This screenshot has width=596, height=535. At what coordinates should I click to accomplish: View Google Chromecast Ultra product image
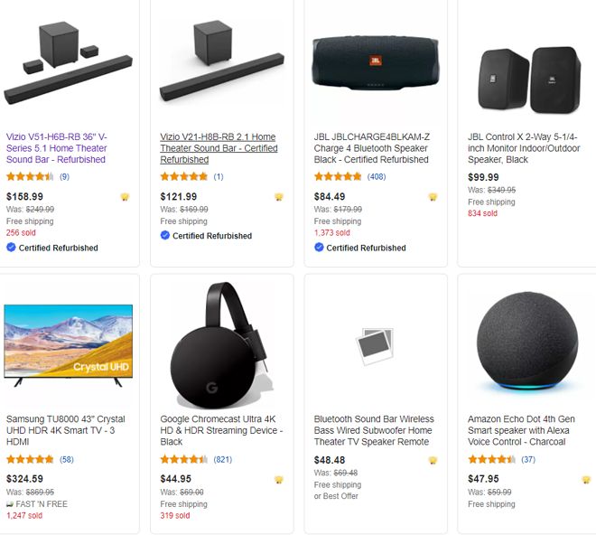click(222, 345)
